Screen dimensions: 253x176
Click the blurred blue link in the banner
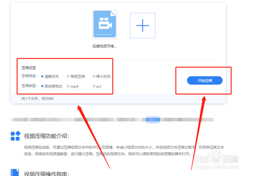[153, 119]
